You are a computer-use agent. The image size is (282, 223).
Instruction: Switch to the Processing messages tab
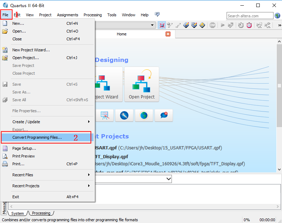(41, 213)
